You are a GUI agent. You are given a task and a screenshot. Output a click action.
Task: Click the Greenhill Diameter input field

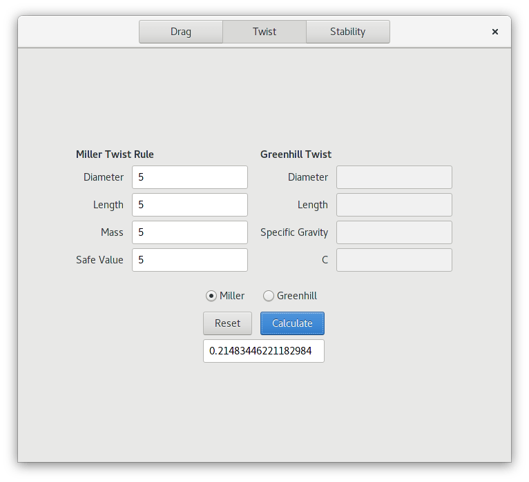[394, 177]
